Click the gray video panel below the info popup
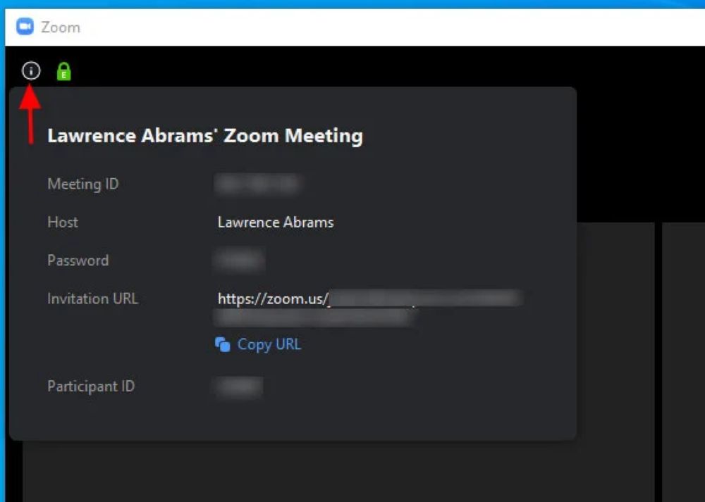The image size is (705, 502). pos(338,472)
